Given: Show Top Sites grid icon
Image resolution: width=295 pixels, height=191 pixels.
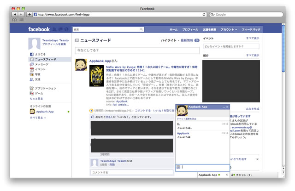Looking at the screenshot, I should pos(22,20).
